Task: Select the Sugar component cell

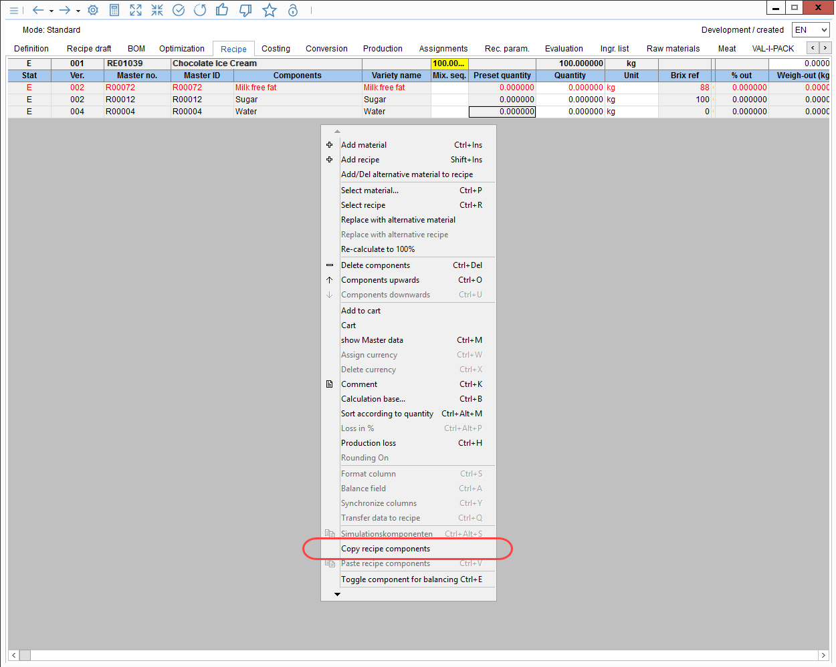Action: pyautogui.click(x=298, y=100)
